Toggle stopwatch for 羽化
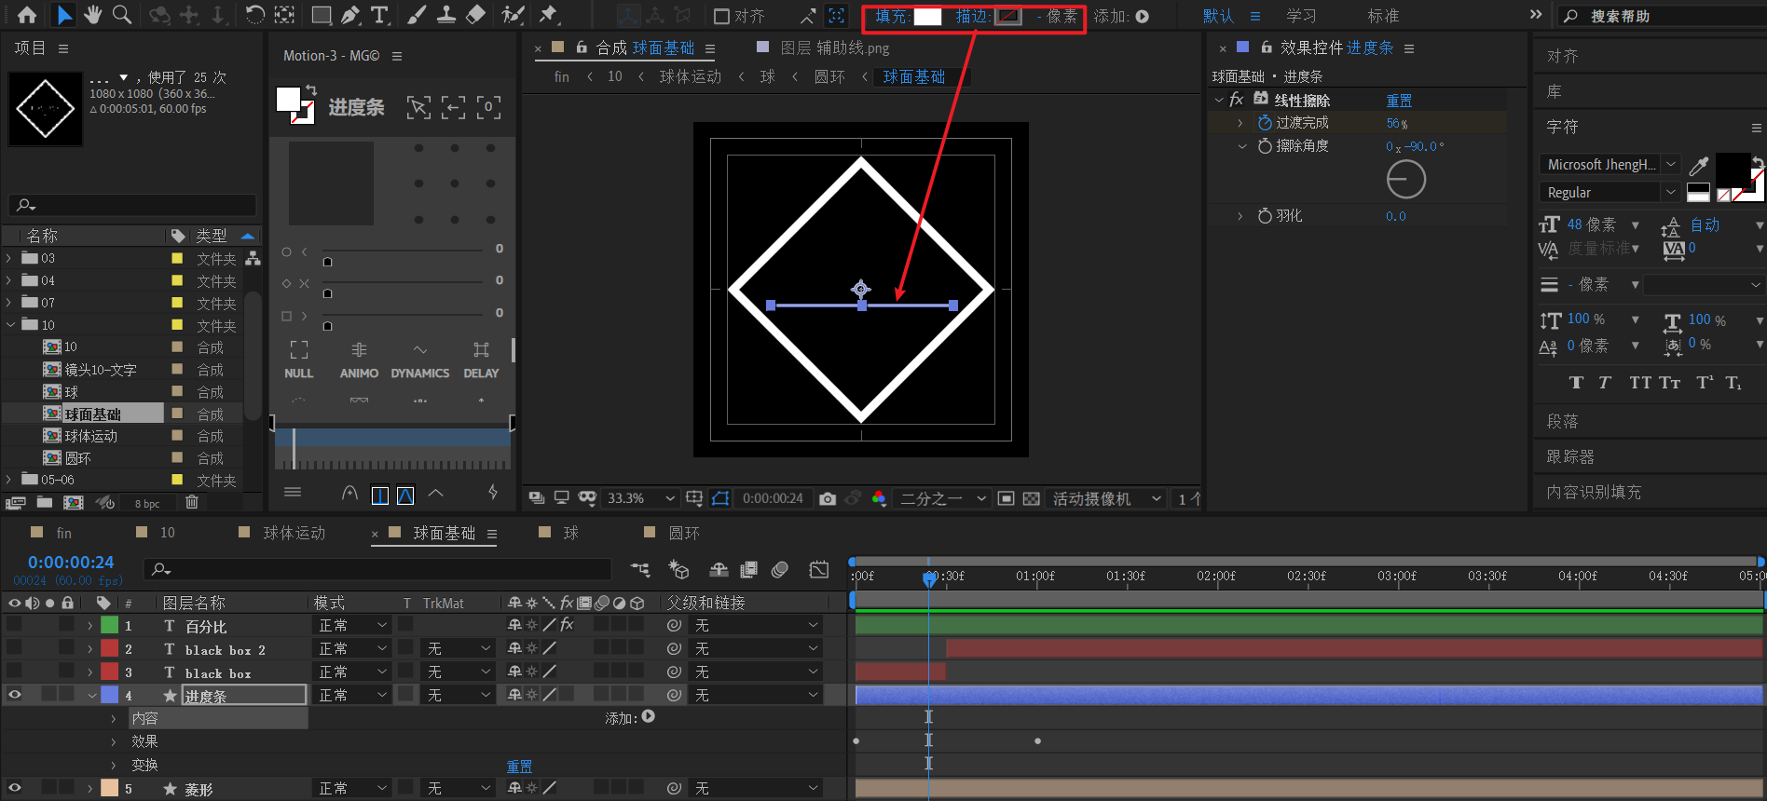The width and height of the screenshot is (1767, 801). pos(1265,216)
